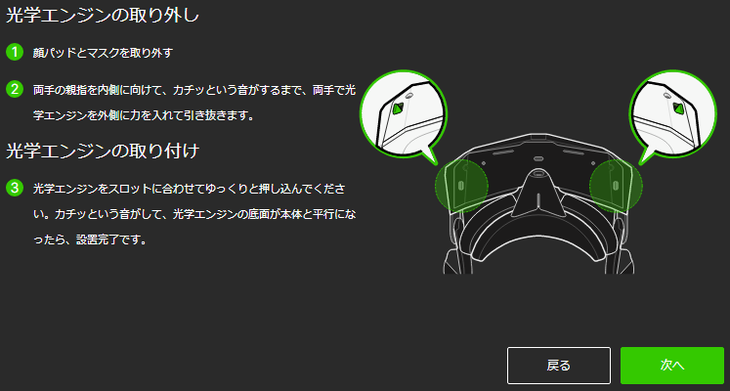Click the green step 2 number badge
This screenshot has width=730, height=391.
click(x=15, y=89)
